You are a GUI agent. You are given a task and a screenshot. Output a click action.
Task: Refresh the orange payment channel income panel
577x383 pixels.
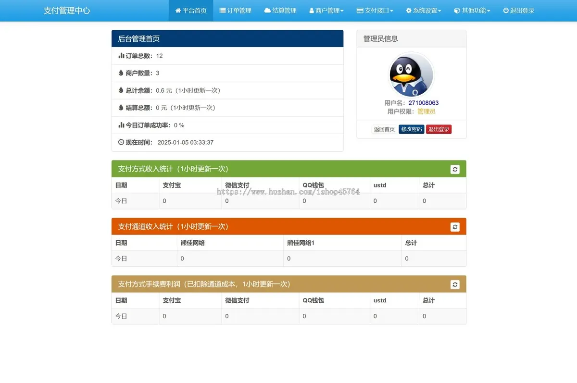click(455, 227)
